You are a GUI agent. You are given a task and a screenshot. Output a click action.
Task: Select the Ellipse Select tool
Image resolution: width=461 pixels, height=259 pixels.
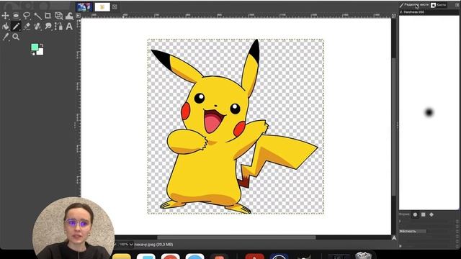pos(16,16)
